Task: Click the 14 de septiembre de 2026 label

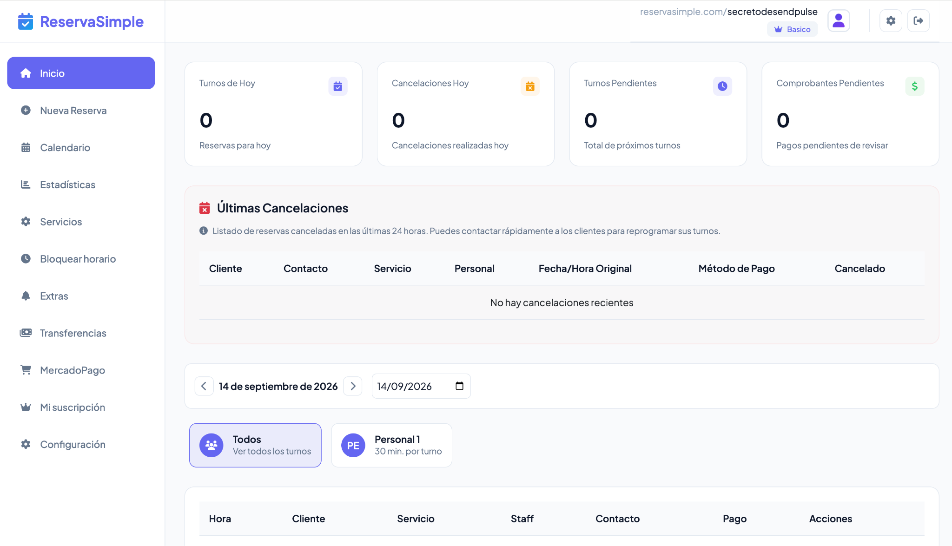Action: click(278, 386)
